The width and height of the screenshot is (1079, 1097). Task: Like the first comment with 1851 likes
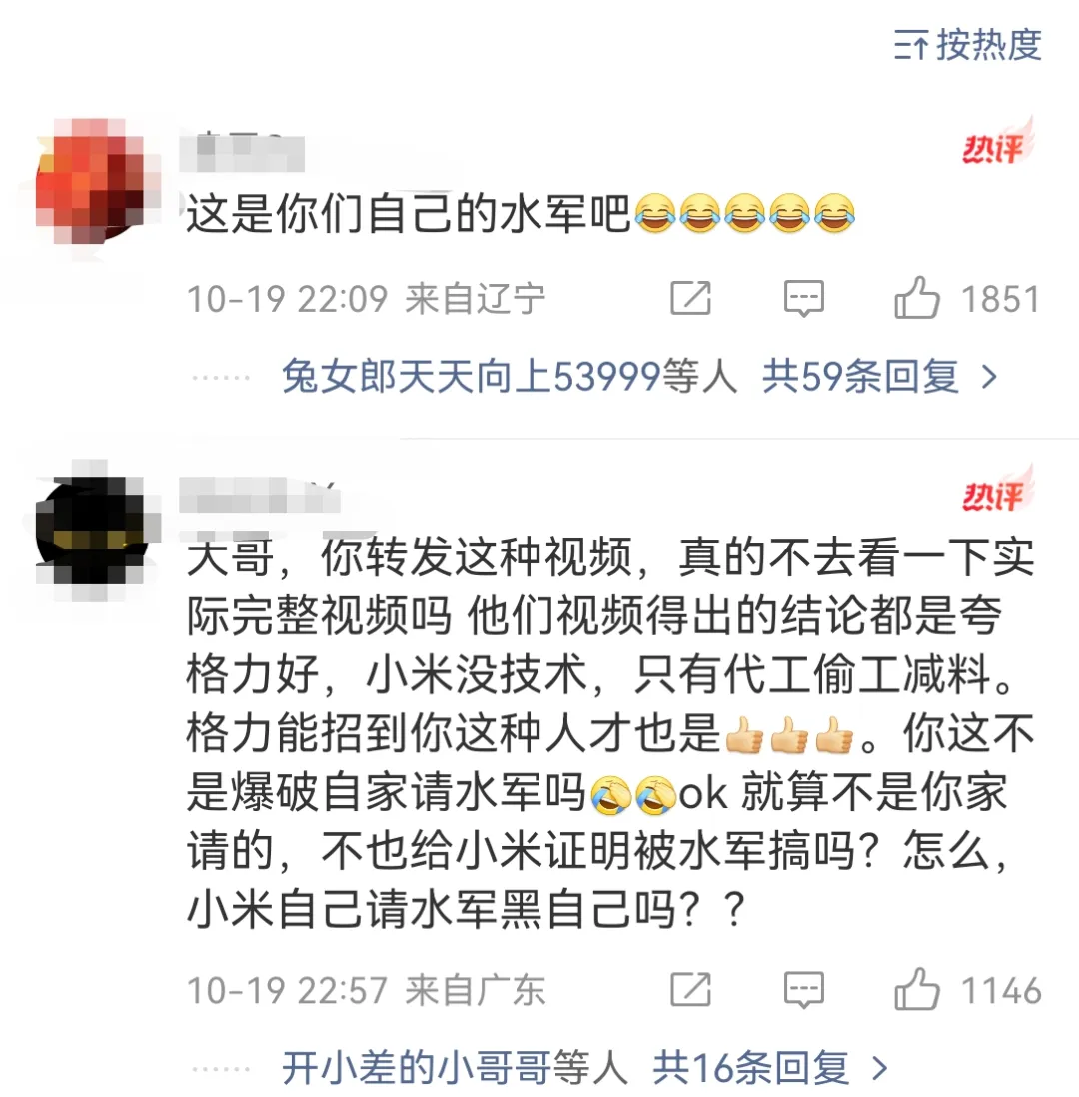click(x=917, y=298)
